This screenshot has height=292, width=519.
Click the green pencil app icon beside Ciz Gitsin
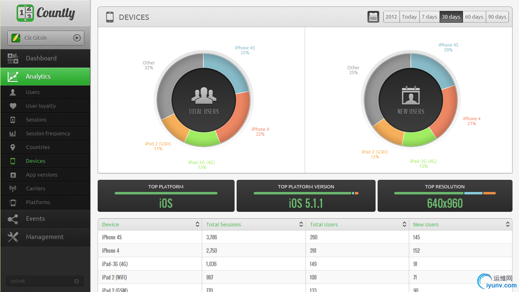(16, 38)
